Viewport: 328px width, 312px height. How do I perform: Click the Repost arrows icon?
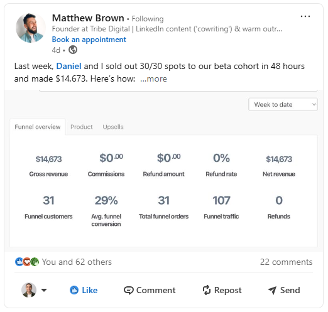coord(207,290)
